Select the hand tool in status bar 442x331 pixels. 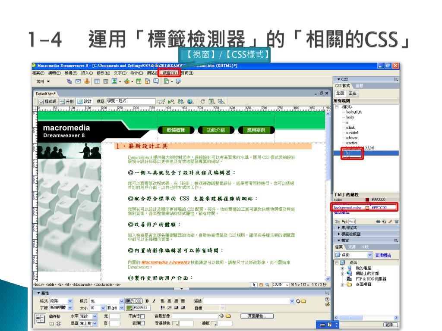pyautogui.click(x=261, y=284)
